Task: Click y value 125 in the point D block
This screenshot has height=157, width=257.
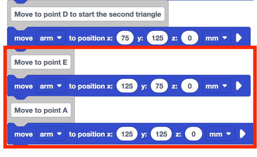Action: (157, 38)
